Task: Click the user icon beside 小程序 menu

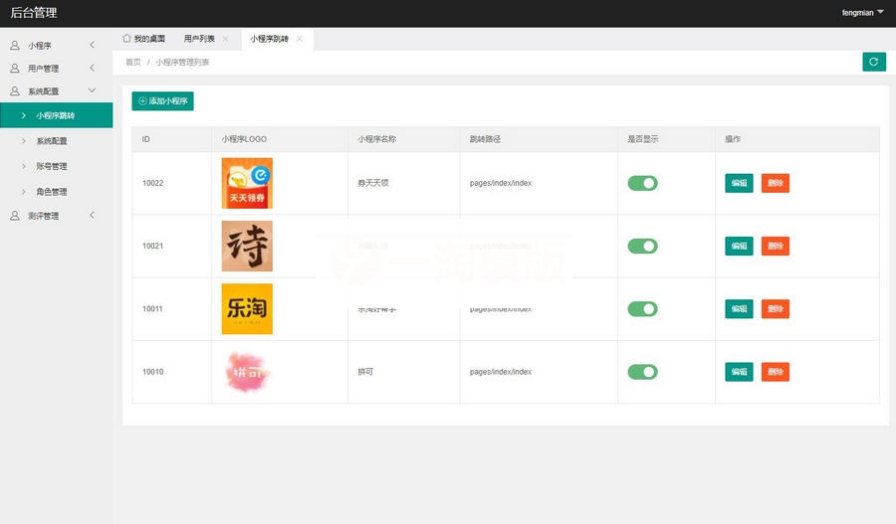Action: [15, 46]
